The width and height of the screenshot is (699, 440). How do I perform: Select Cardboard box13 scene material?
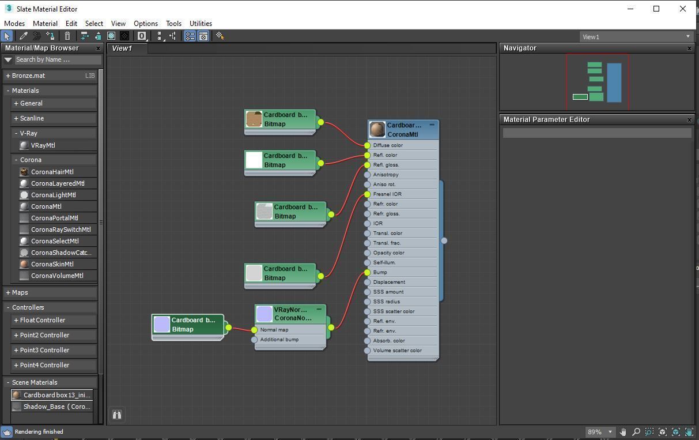point(52,395)
